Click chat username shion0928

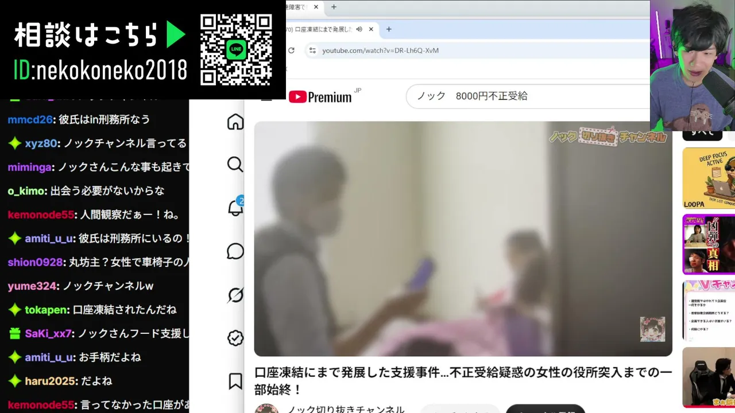click(35, 262)
